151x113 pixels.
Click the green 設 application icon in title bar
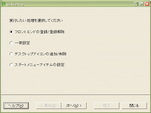click(4, 4)
